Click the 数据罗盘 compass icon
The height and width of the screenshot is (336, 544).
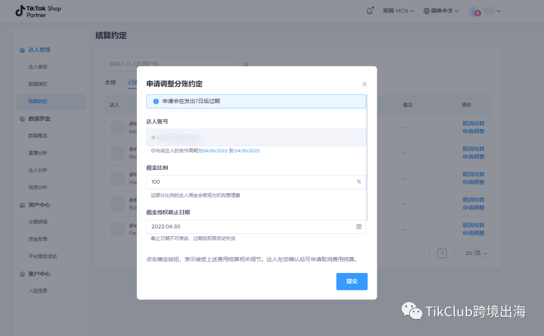tap(22, 119)
